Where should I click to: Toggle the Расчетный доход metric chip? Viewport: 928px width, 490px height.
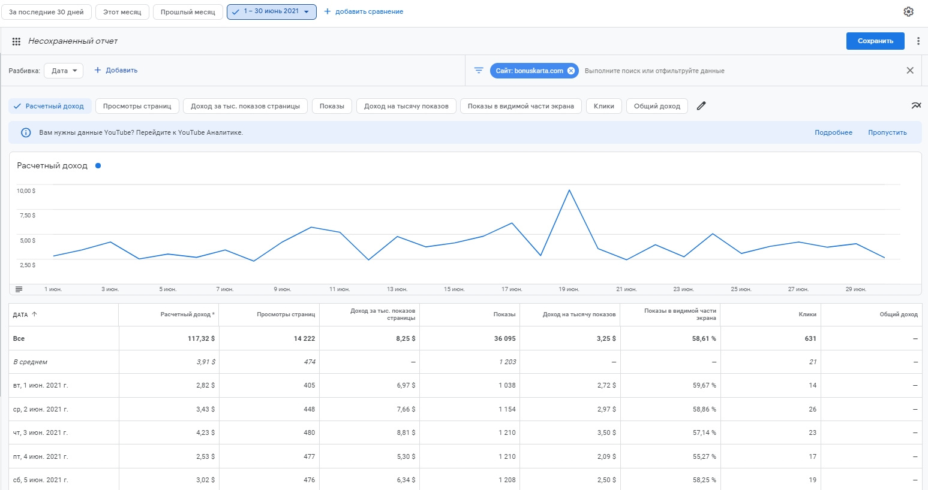point(50,106)
